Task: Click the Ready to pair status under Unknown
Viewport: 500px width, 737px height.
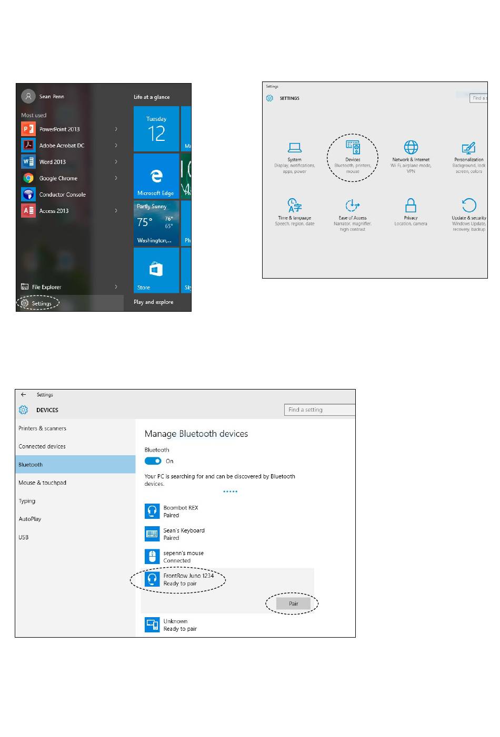Action: point(180,629)
